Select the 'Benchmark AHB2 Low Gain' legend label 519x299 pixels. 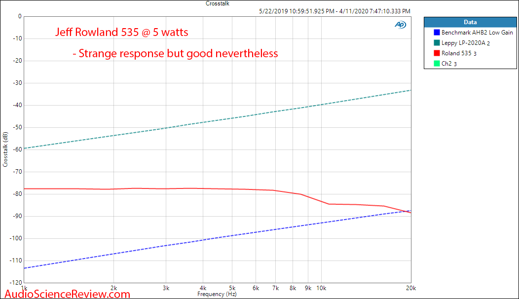pos(477,33)
